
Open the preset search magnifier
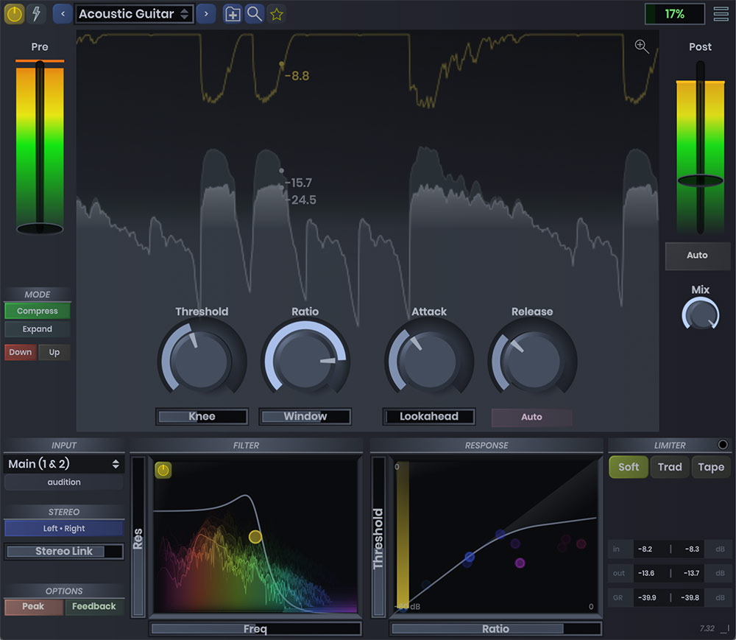(254, 13)
